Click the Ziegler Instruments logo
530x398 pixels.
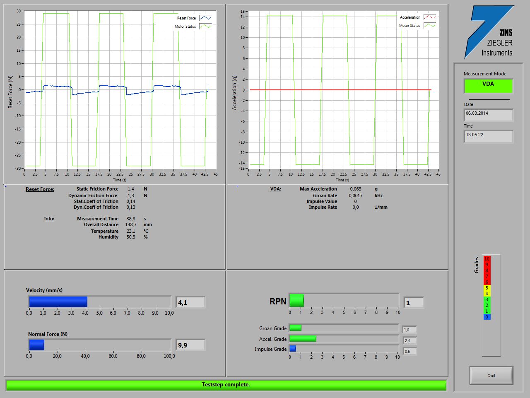point(489,32)
